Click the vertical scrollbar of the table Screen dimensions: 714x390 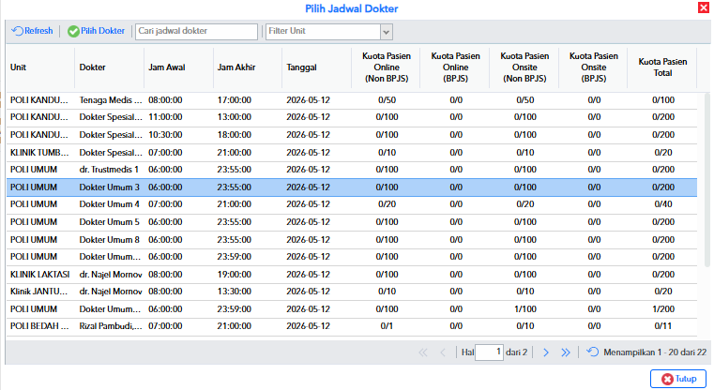[x=707, y=180]
